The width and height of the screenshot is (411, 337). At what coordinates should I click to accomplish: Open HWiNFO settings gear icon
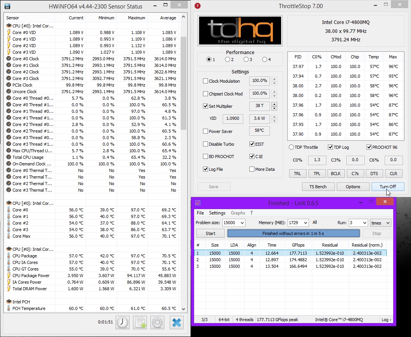coord(157,322)
